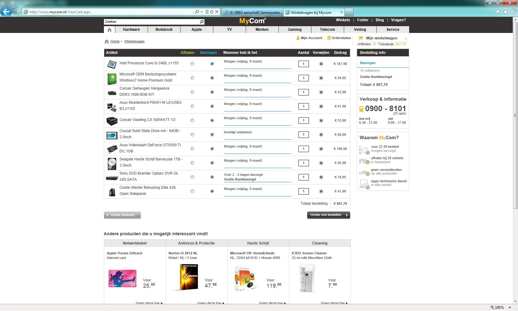Remove Seagate Harde Schijf Barracuda from cart
This screenshot has width=518, height=311.
[x=321, y=163]
